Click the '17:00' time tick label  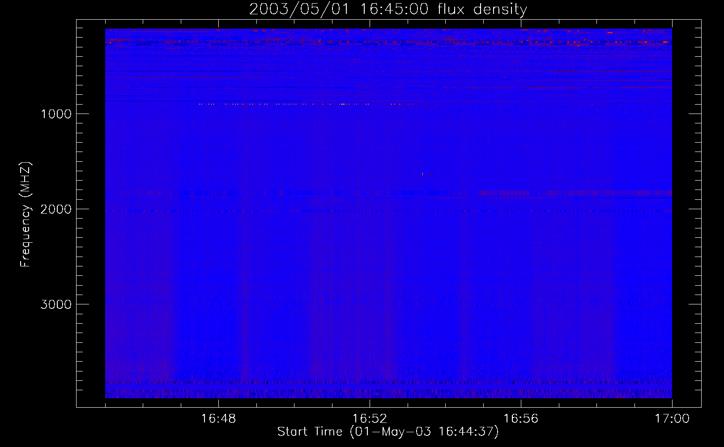coord(672,419)
